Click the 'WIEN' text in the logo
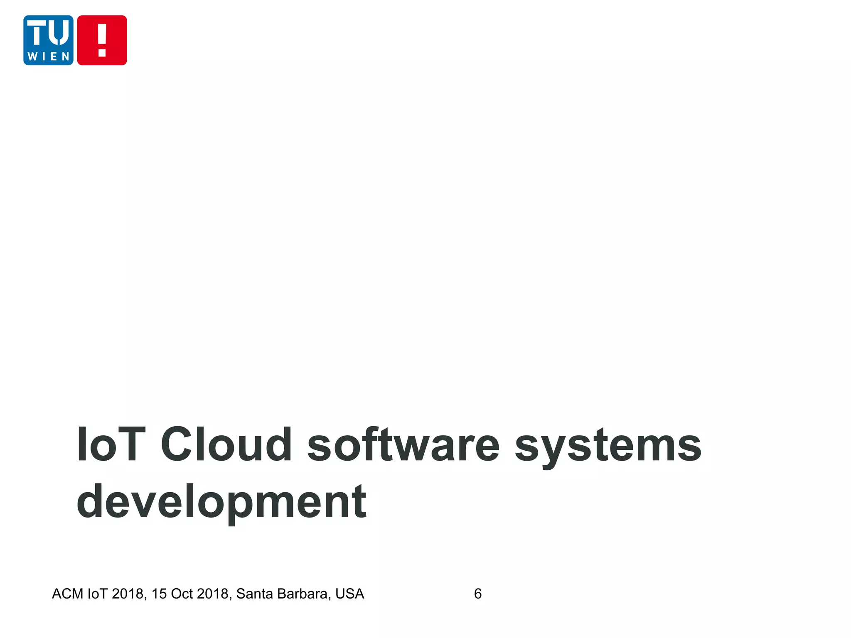The image size is (851, 638). (48, 56)
